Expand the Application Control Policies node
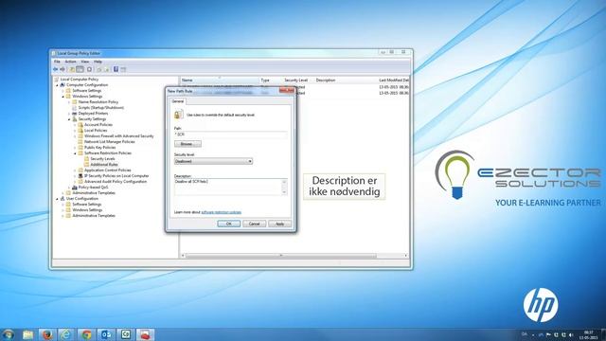Viewport: 606px width, 341px height. click(76, 170)
